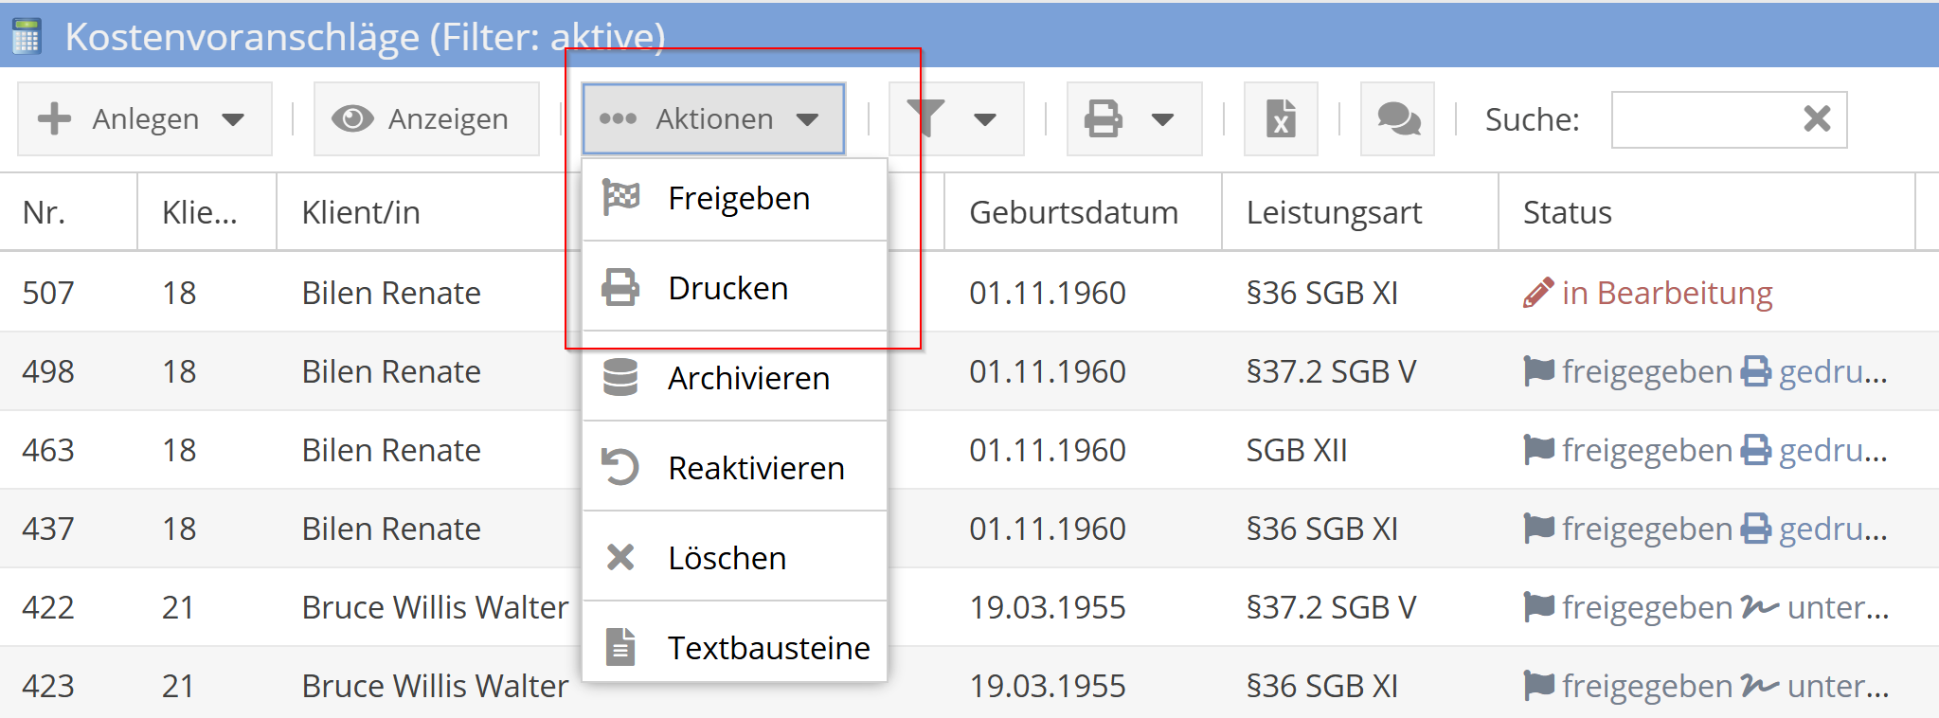Screen dimensions: 1939x718
Task: Choose Freigeben from the Aktionen menu
Action: tap(735, 199)
